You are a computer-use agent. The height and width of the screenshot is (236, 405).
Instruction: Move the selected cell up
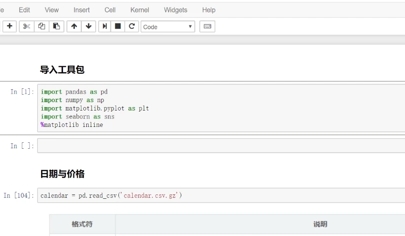74,27
